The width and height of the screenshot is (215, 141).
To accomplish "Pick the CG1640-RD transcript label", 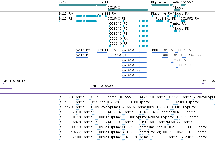I will pos(118,29).
